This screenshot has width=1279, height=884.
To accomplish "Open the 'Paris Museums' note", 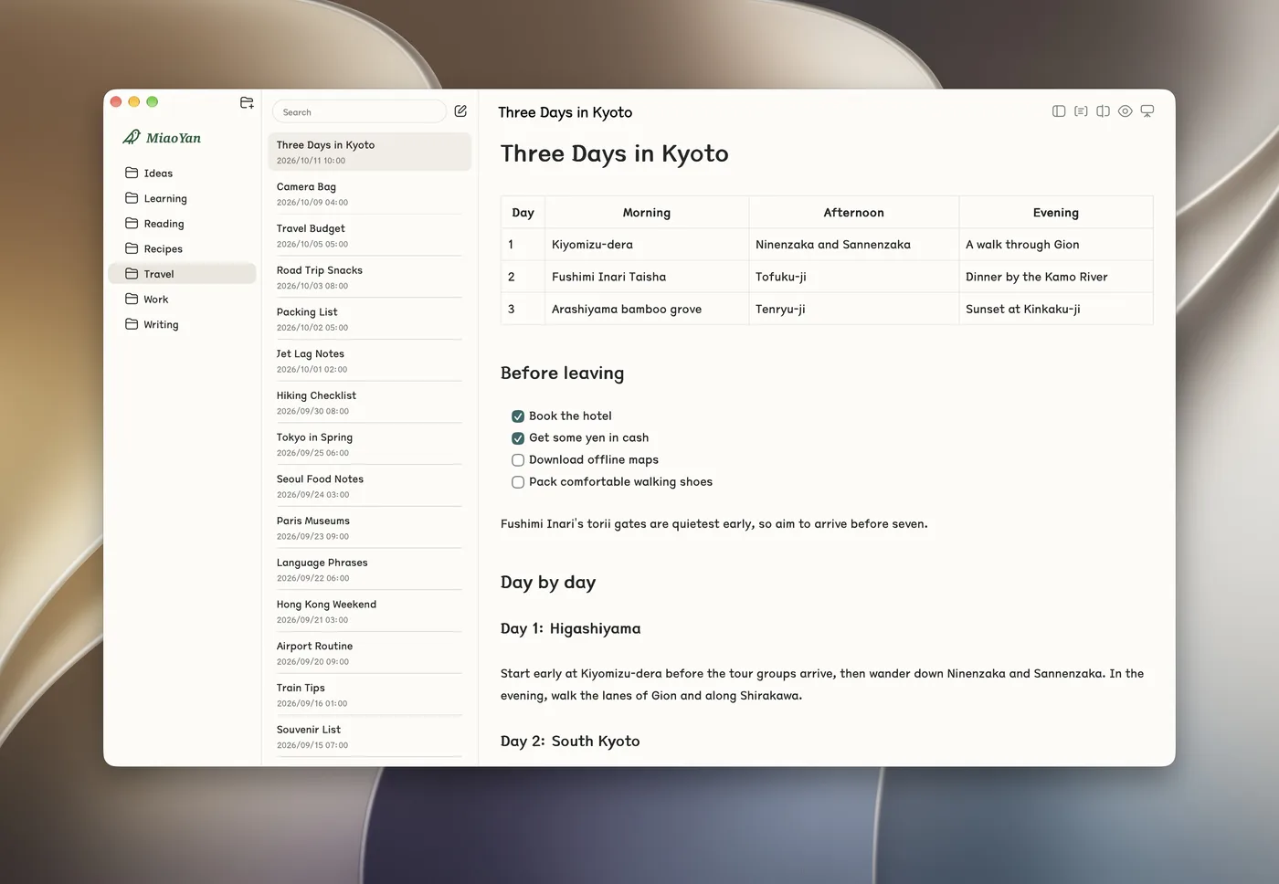I will 369,528.
